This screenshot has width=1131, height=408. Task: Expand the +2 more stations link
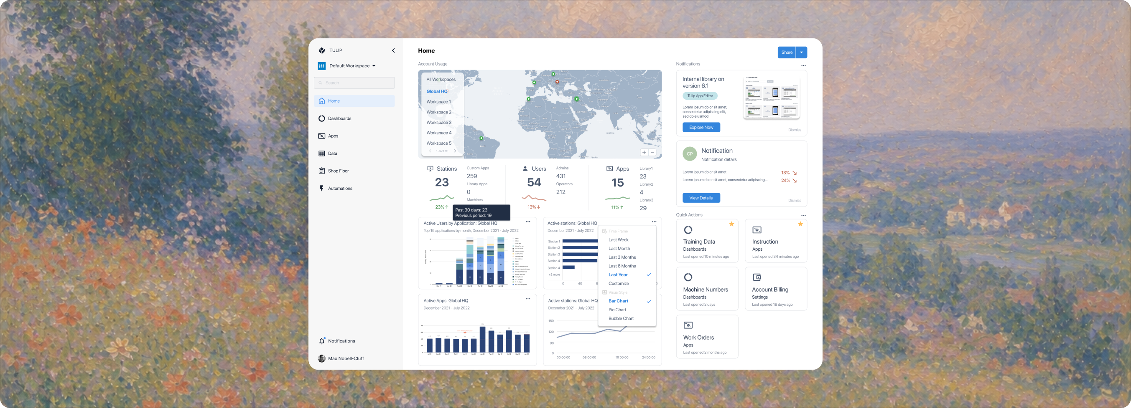point(554,275)
